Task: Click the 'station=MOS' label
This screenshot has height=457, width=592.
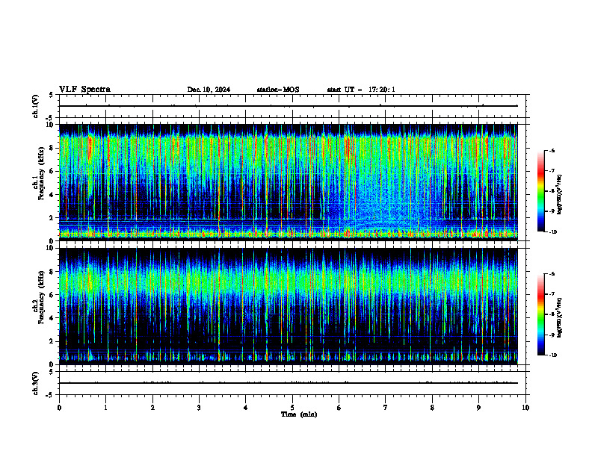Action: [278, 90]
